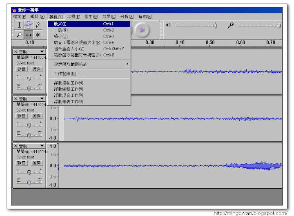
Task: Choose 適合垂直大小(V) menu entry
Action: click(89, 49)
